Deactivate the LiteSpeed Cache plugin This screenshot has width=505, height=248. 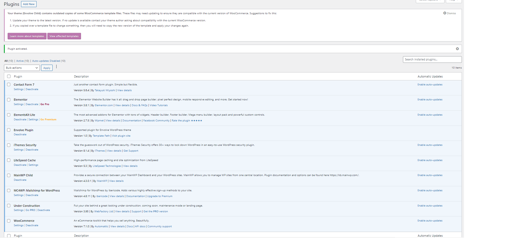coord(20,165)
